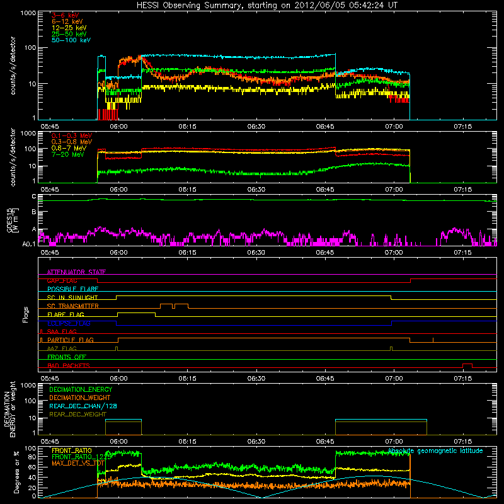Click 06:45 tick under the top plot
504x504 pixels.
325,127
